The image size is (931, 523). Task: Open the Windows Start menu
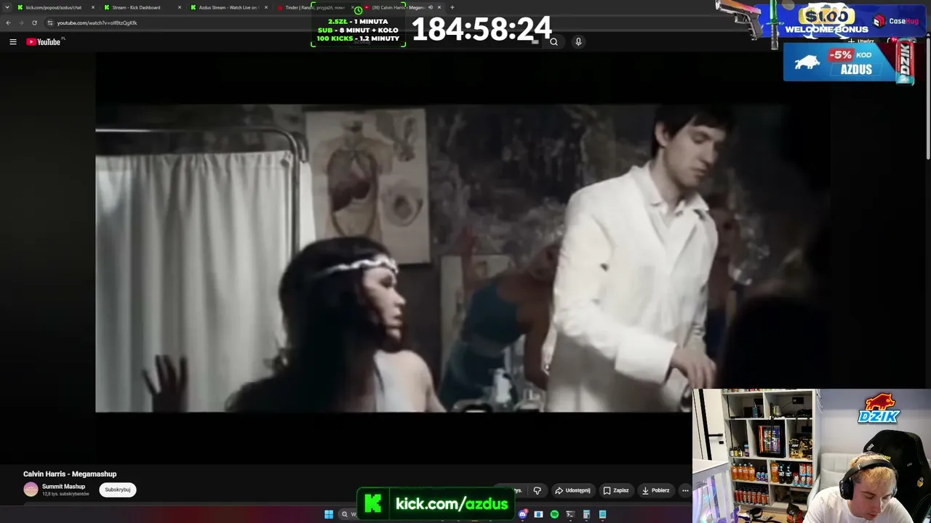[x=329, y=514]
